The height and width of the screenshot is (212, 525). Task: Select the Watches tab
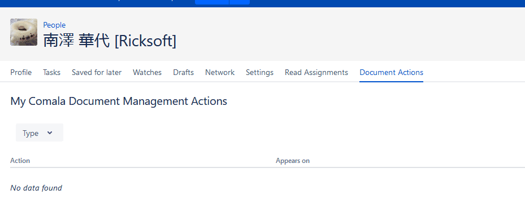tap(147, 72)
